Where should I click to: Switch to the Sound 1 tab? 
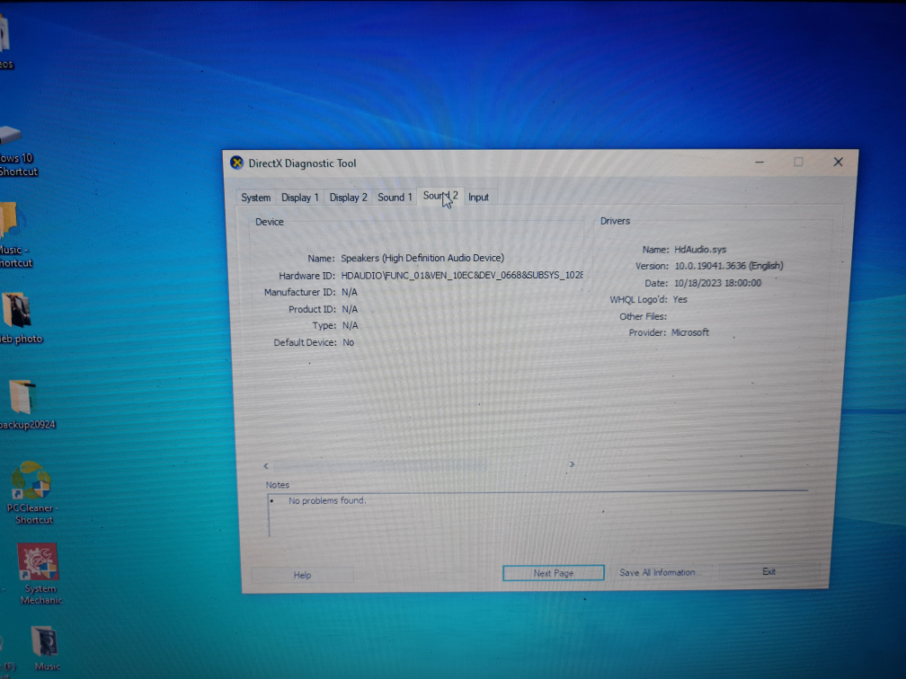click(395, 197)
